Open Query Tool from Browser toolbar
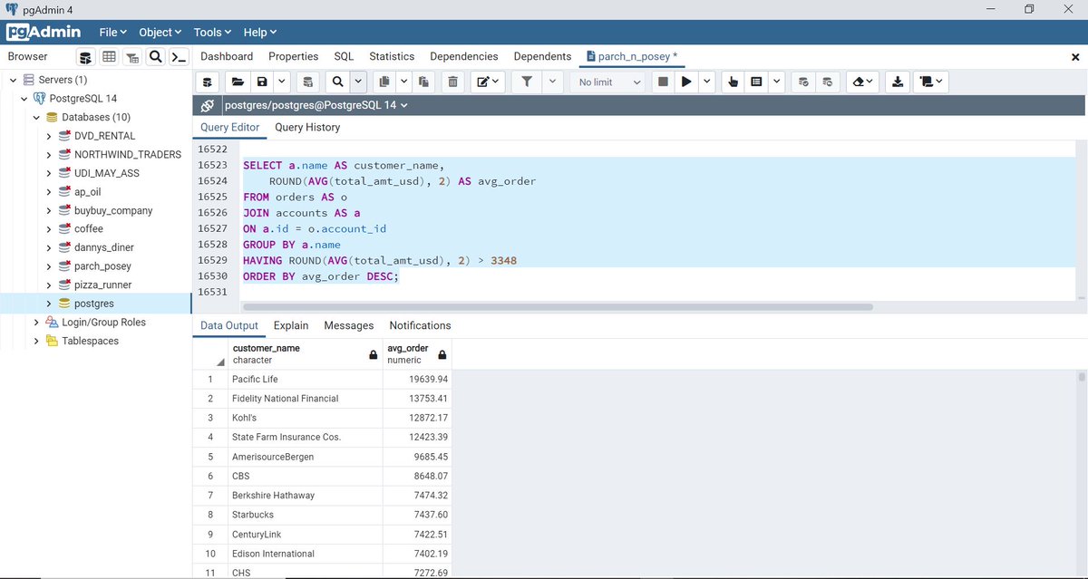 [85, 57]
